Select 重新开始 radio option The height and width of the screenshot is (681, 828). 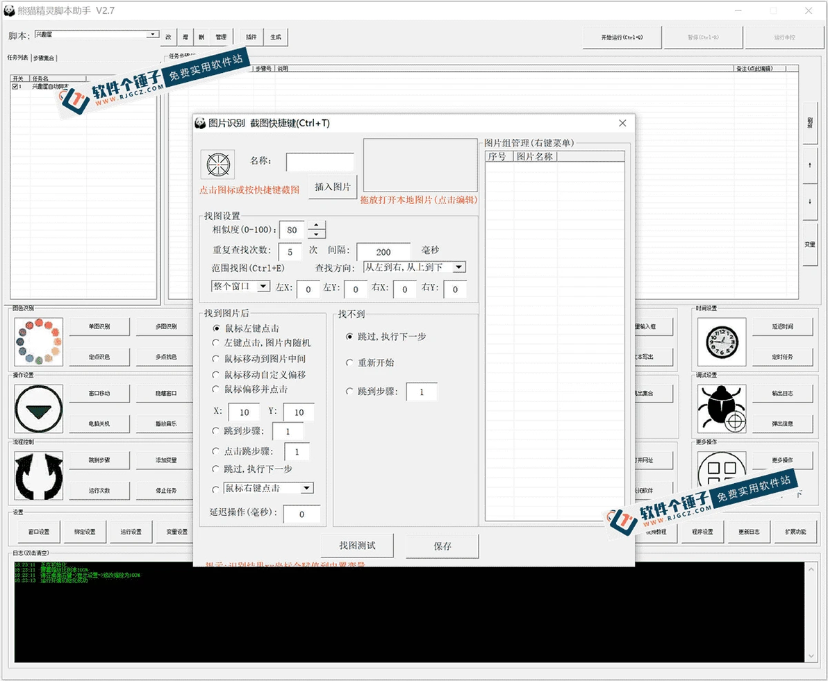[x=349, y=362]
